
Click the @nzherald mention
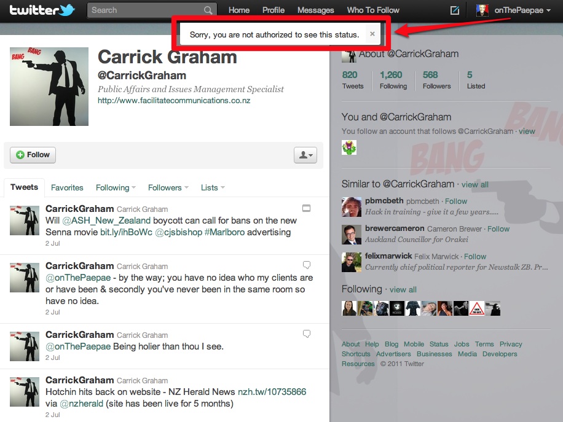(82, 404)
